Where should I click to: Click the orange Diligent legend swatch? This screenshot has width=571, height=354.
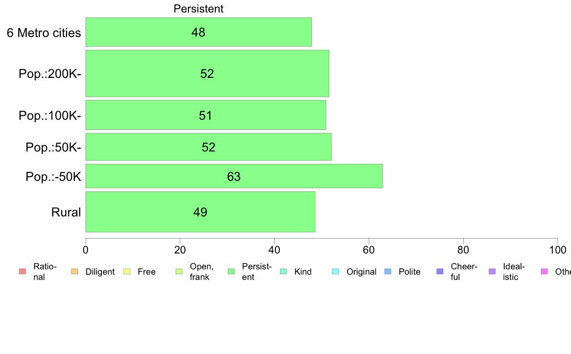pos(74,272)
